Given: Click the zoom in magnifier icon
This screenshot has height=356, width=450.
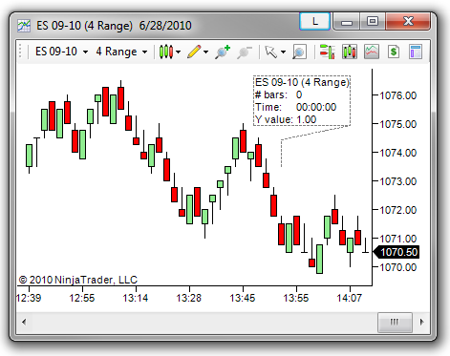Looking at the screenshot, I should coord(223,52).
